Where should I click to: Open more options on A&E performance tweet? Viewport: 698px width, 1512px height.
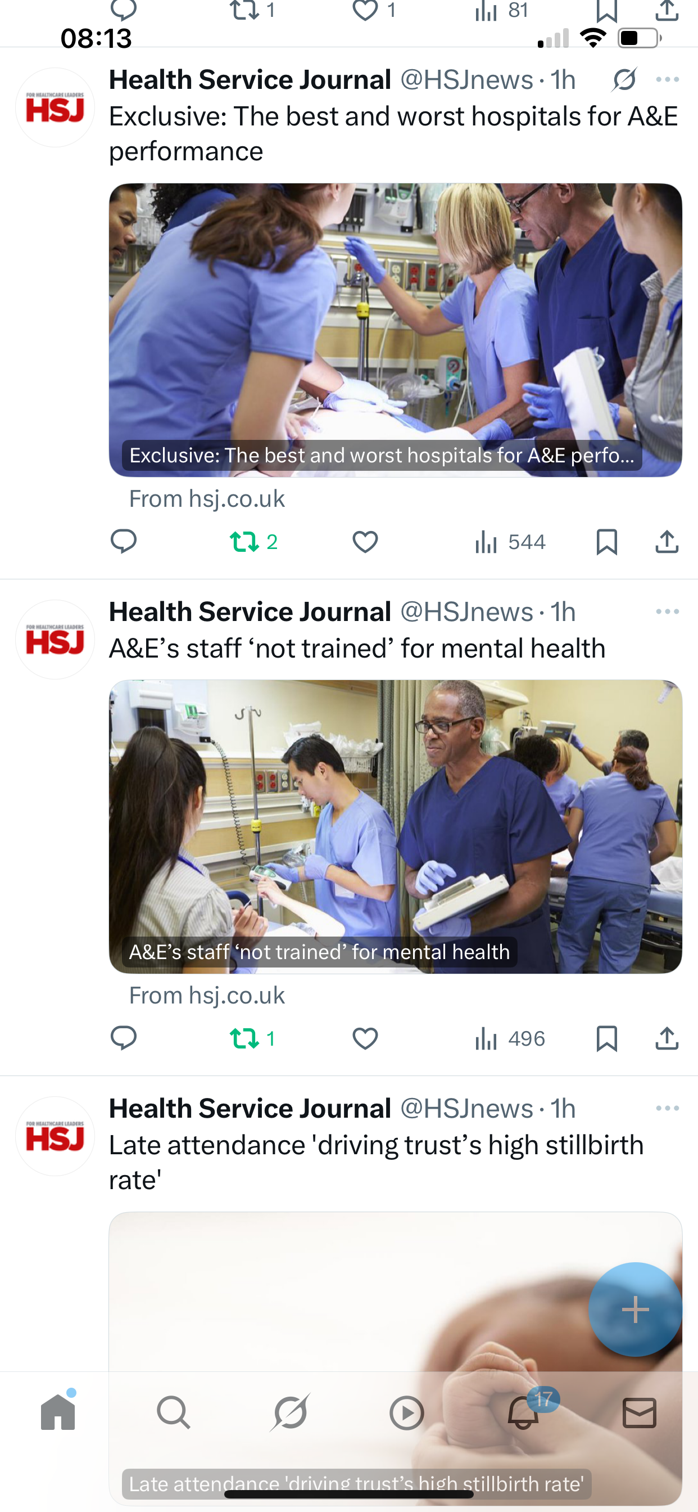(x=668, y=80)
